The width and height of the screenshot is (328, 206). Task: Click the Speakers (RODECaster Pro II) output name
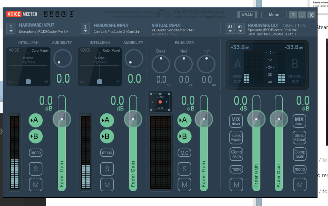[x=272, y=30]
